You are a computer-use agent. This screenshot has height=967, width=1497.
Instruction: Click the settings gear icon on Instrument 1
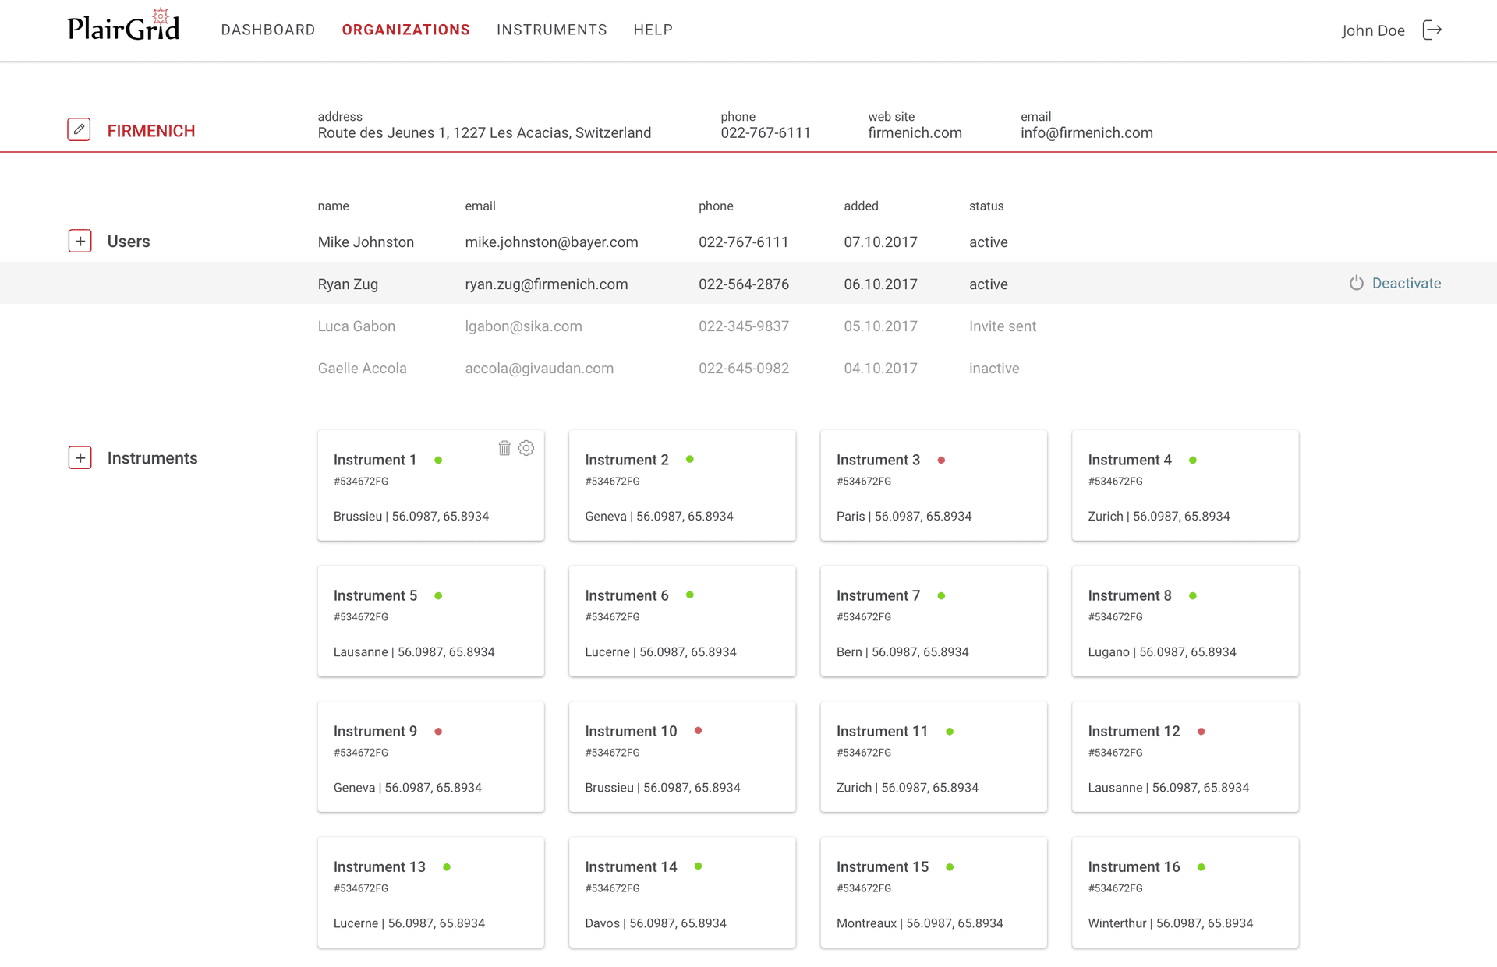click(x=526, y=448)
